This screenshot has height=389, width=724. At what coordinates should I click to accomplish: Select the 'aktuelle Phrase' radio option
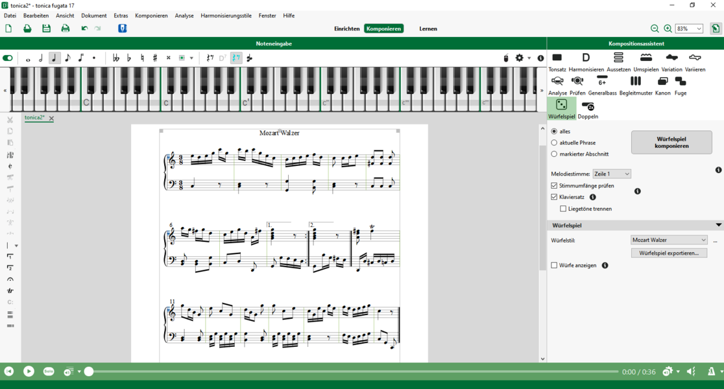tap(554, 143)
